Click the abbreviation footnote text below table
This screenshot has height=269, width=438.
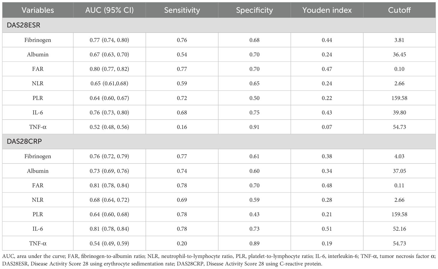pos(219,260)
